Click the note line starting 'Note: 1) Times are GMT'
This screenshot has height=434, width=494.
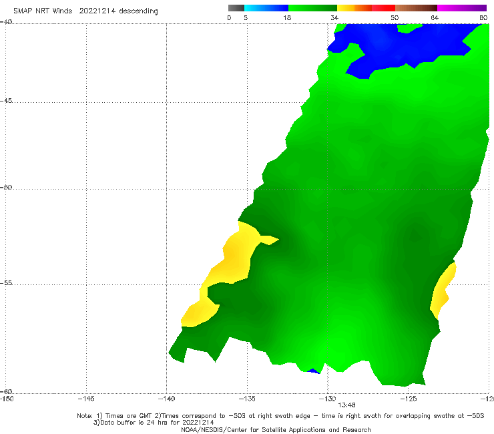(x=280, y=416)
